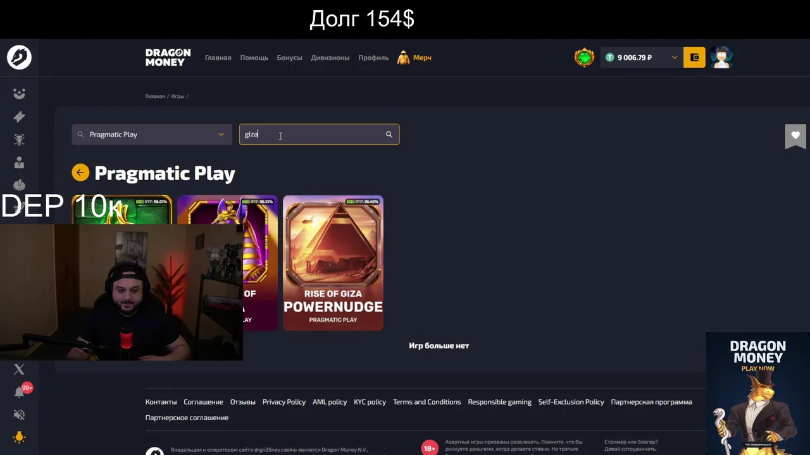Click the Главная breadcrumb link
This screenshot has height=455, width=810.
click(x=155, y=96)
